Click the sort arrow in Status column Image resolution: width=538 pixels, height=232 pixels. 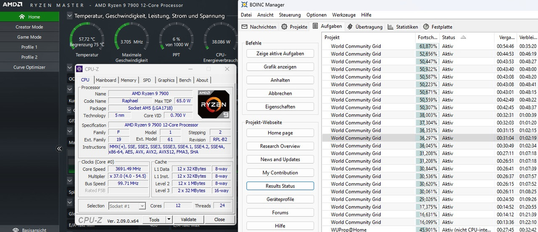(x=463, y=37)
